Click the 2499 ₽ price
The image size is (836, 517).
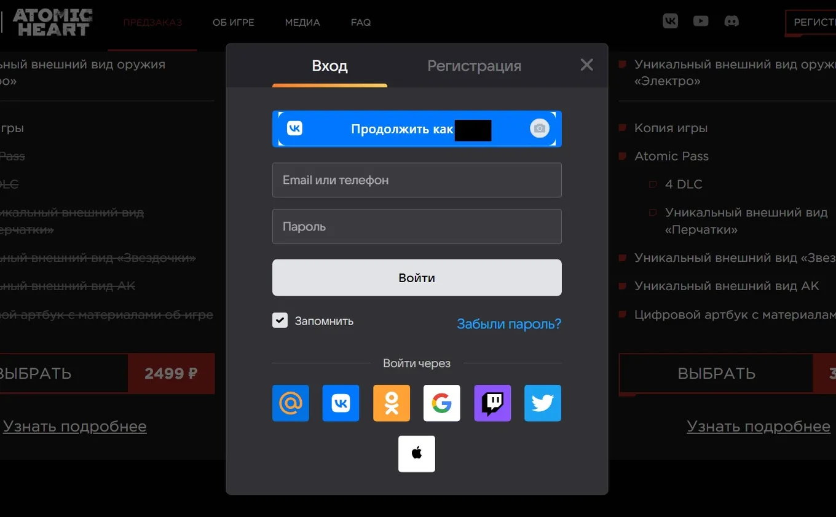(172, 373)
